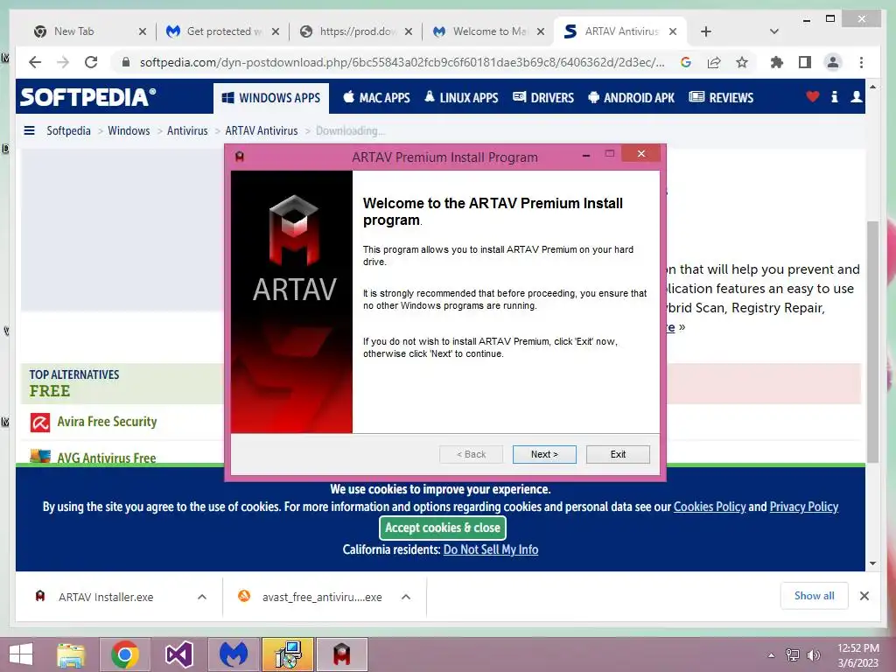896x672 pixels.
Task: Bookmark this page with star
Action: point(742,62)
